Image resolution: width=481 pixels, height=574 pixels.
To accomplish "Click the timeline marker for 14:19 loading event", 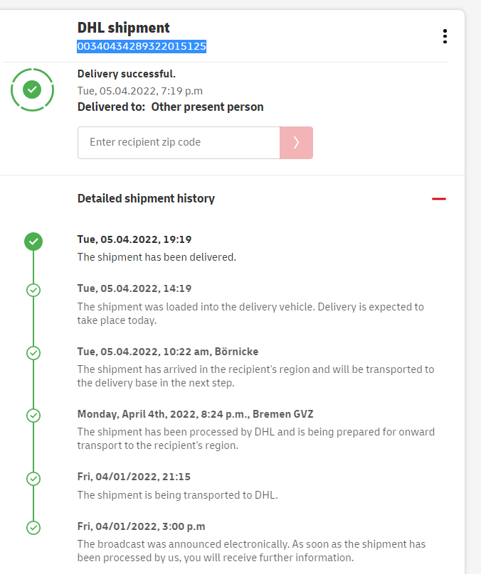I will coord(33,290).
